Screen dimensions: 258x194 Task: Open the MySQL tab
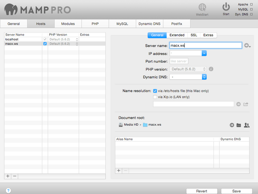click(122, 24)
